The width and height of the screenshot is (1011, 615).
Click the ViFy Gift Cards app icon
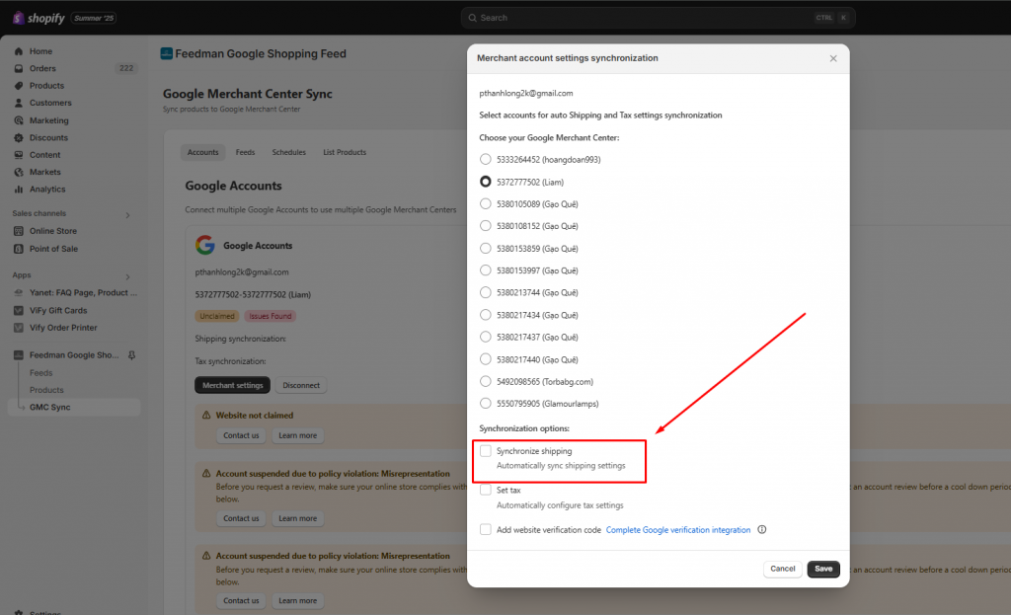click(19, 310)
